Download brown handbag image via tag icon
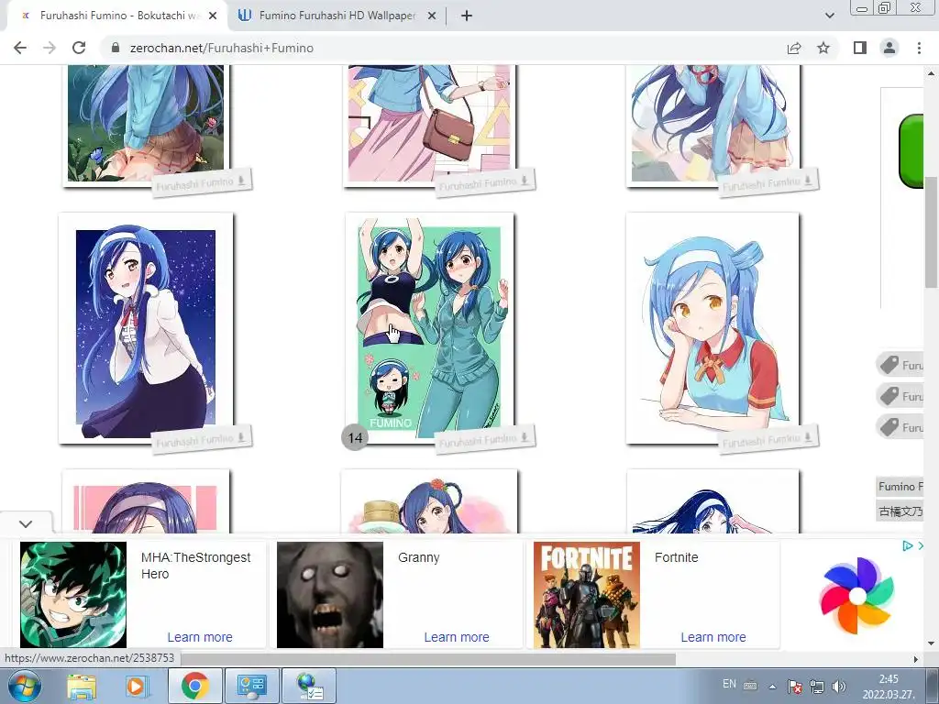The image size is (939, 704). 525,181
